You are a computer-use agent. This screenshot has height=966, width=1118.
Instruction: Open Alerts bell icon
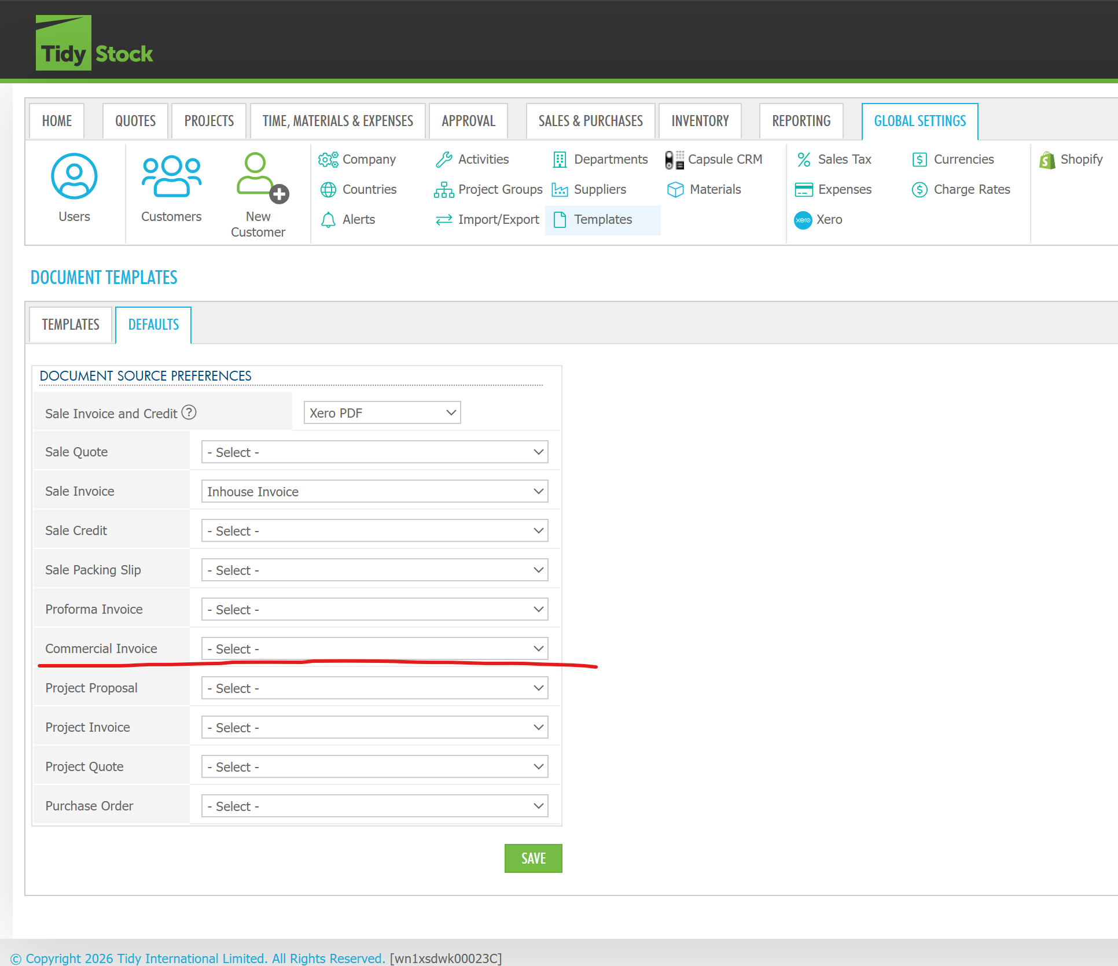tap(328, 220)
